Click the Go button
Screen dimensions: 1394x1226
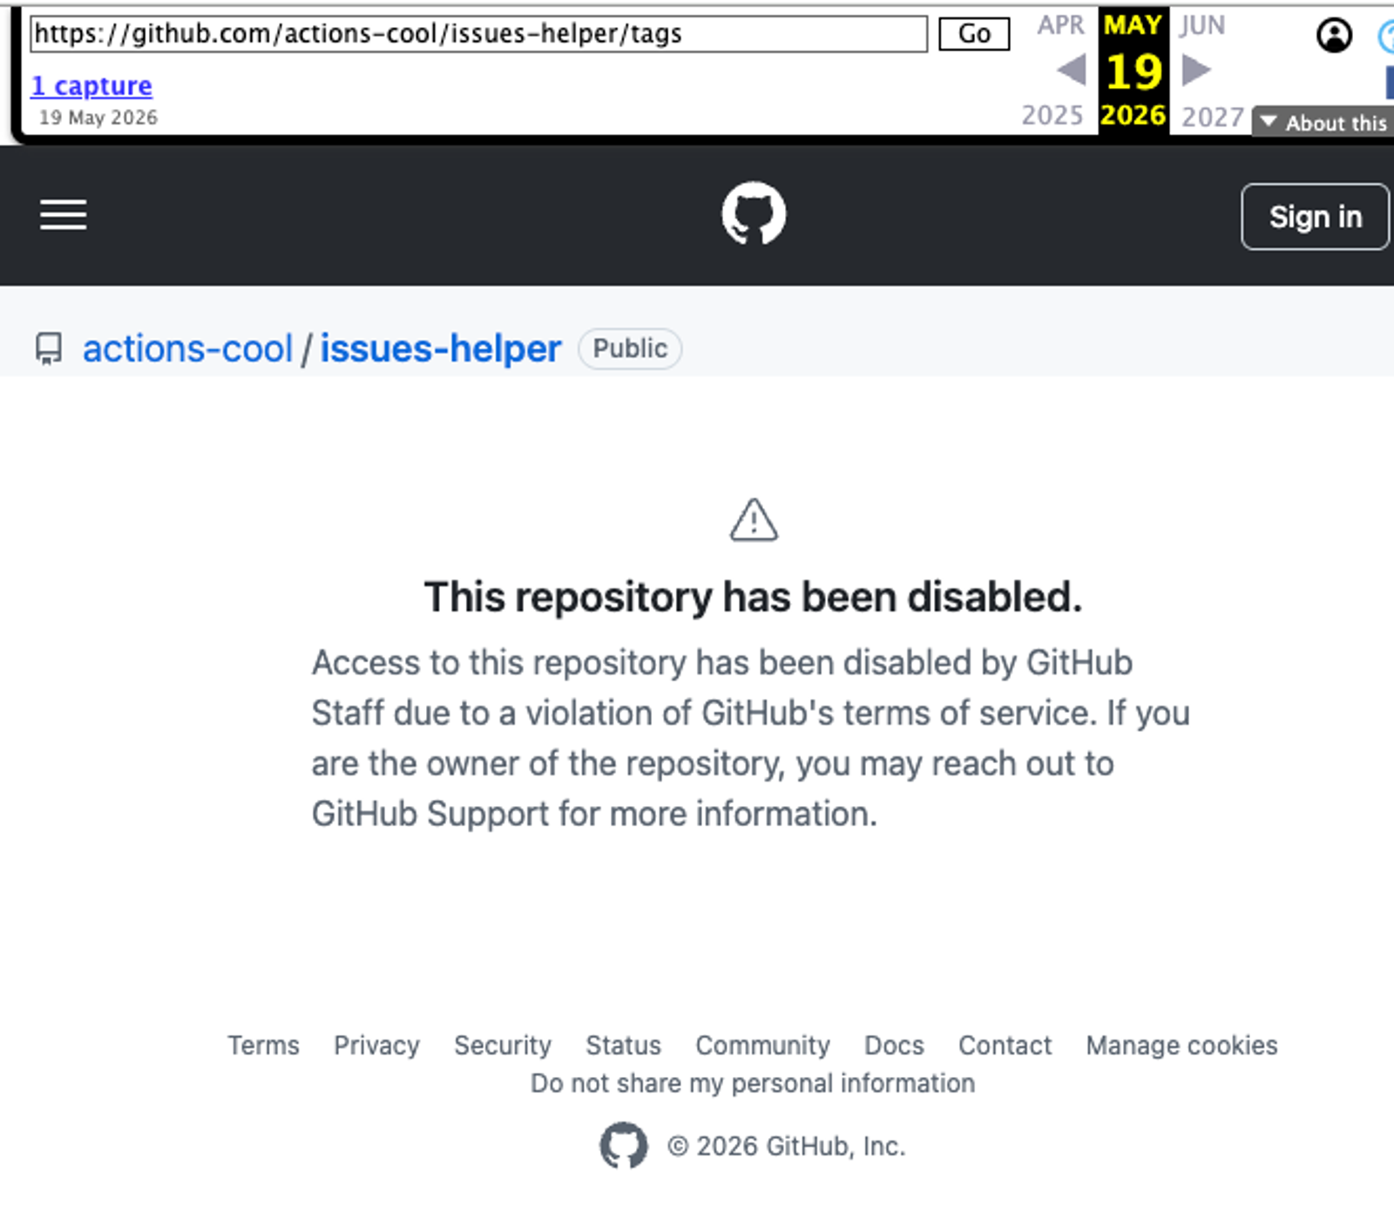[x=974, y=34]
